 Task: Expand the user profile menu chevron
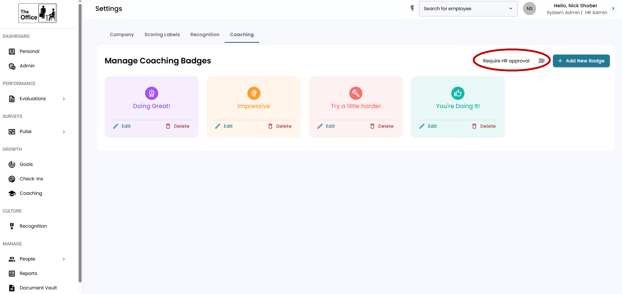[613, 9]
